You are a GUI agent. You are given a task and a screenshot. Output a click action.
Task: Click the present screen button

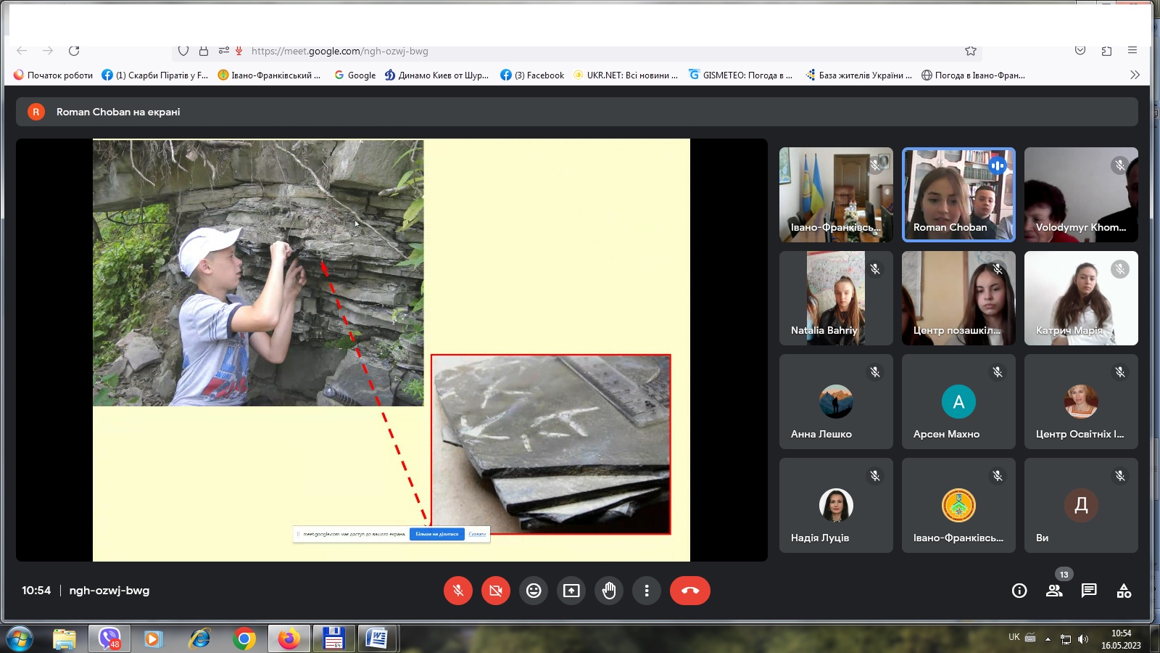click(x=571, y=591)
